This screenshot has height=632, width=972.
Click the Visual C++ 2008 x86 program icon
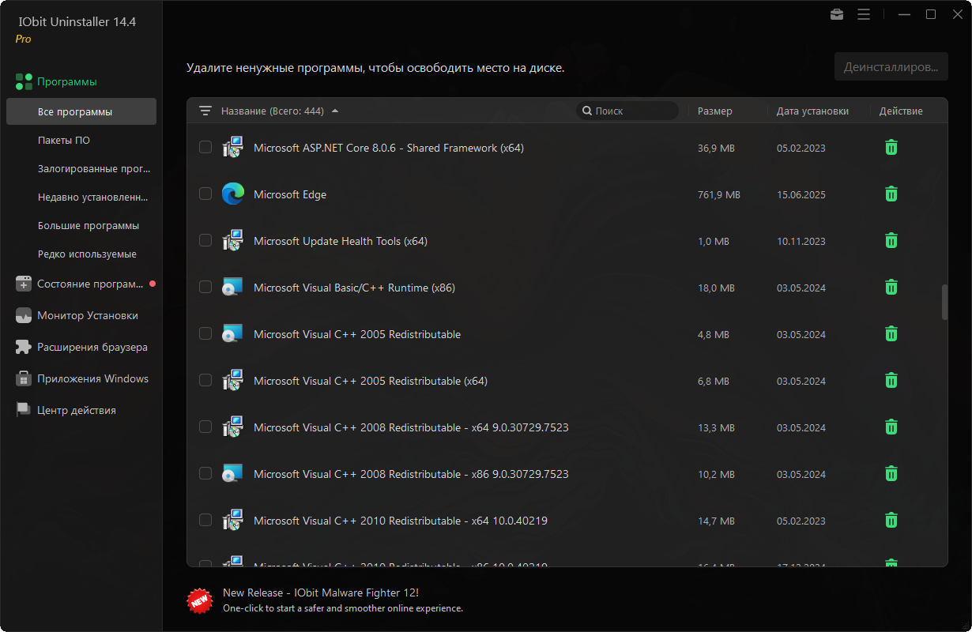(x=232, y=473)
